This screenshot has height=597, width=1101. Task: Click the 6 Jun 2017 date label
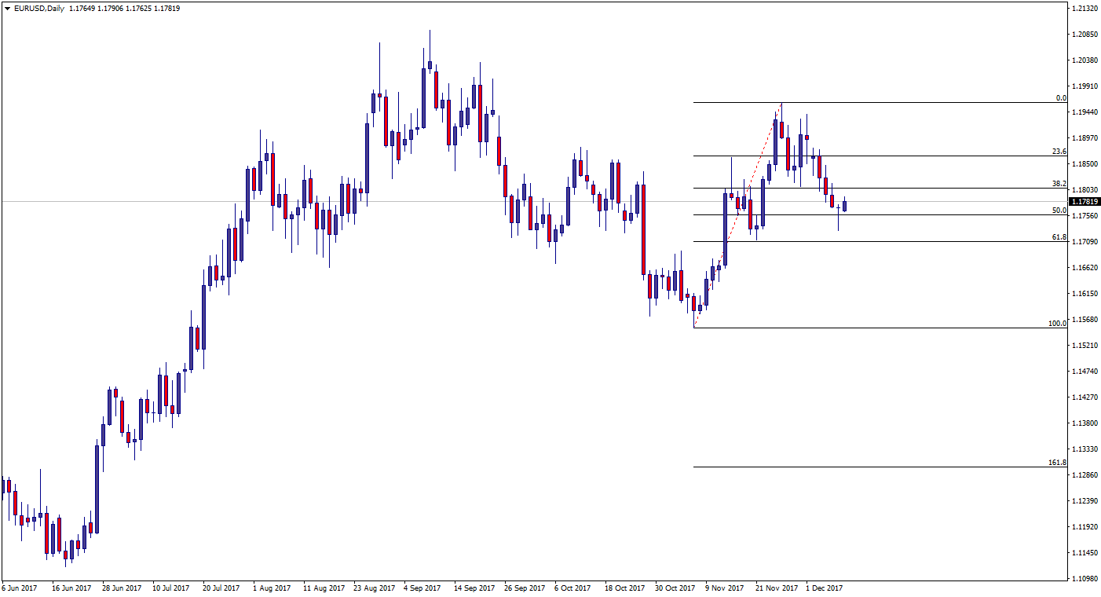click(x=19, y=588)
